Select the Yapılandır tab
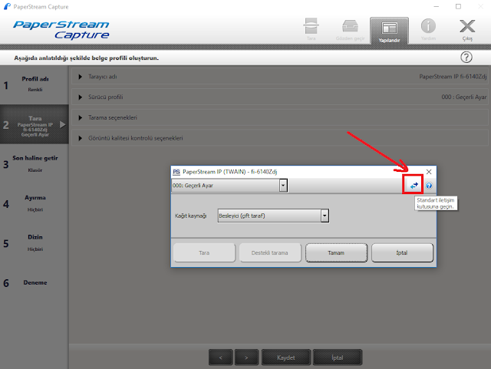491x369 pixels. pyautogui.click(x=389, y=31)
